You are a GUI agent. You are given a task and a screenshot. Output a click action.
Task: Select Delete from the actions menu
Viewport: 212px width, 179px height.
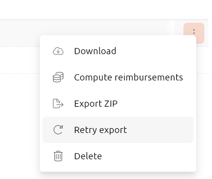pyautogui.click(x=118, y=156)
